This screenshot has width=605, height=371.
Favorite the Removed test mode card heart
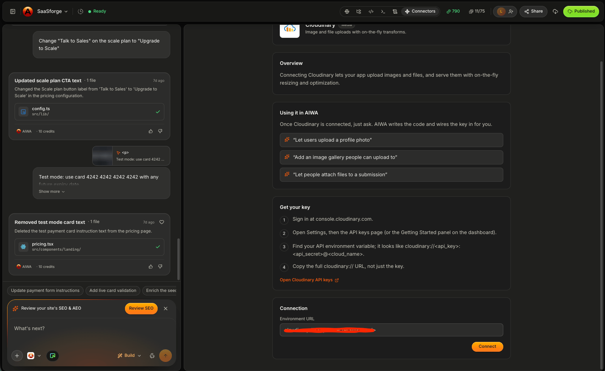coord(162,222)
